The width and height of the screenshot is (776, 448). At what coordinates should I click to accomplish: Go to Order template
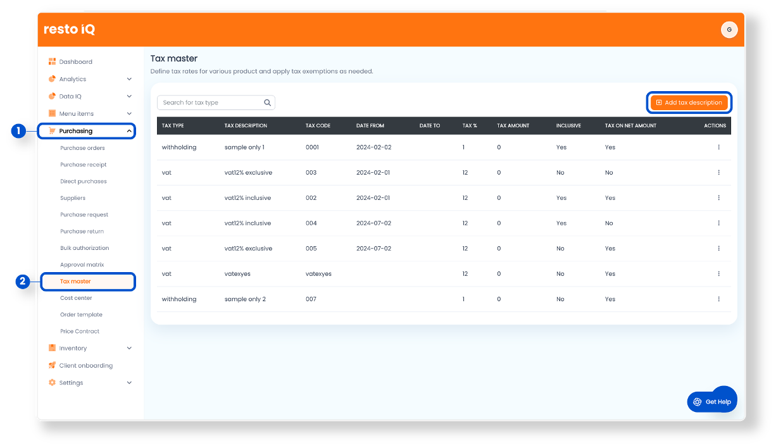coord(81,314)
